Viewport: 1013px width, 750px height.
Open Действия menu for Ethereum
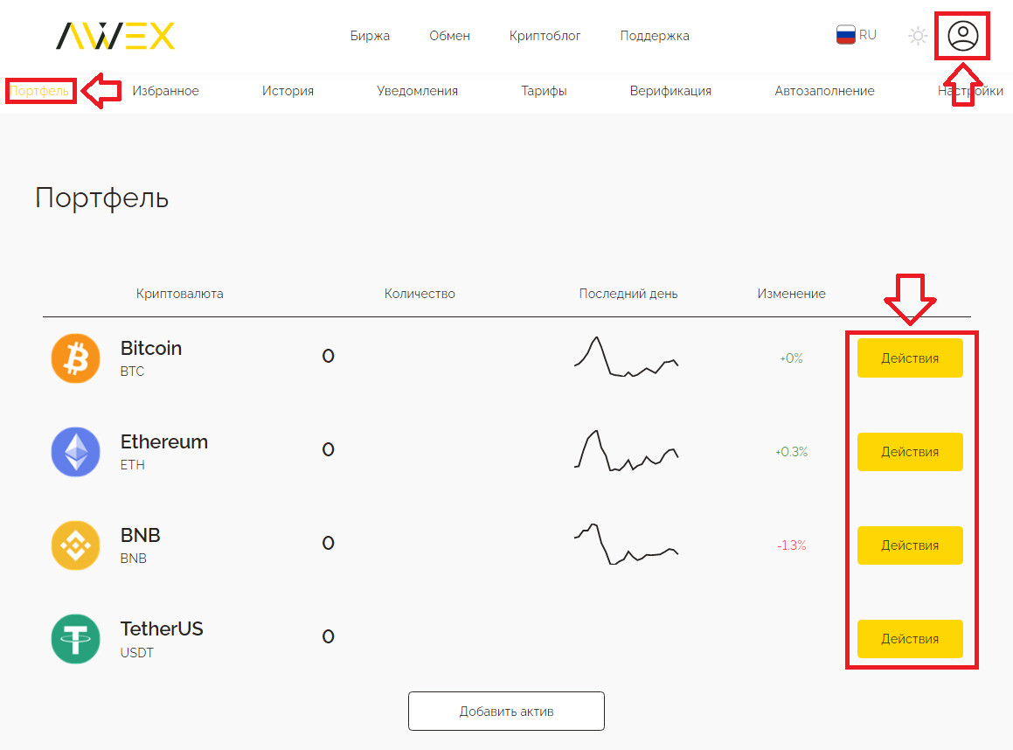click(x=909, y=452)
